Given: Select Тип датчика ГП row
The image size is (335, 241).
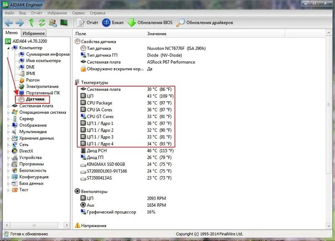Looking at the screenshot, I should point(131,55).
